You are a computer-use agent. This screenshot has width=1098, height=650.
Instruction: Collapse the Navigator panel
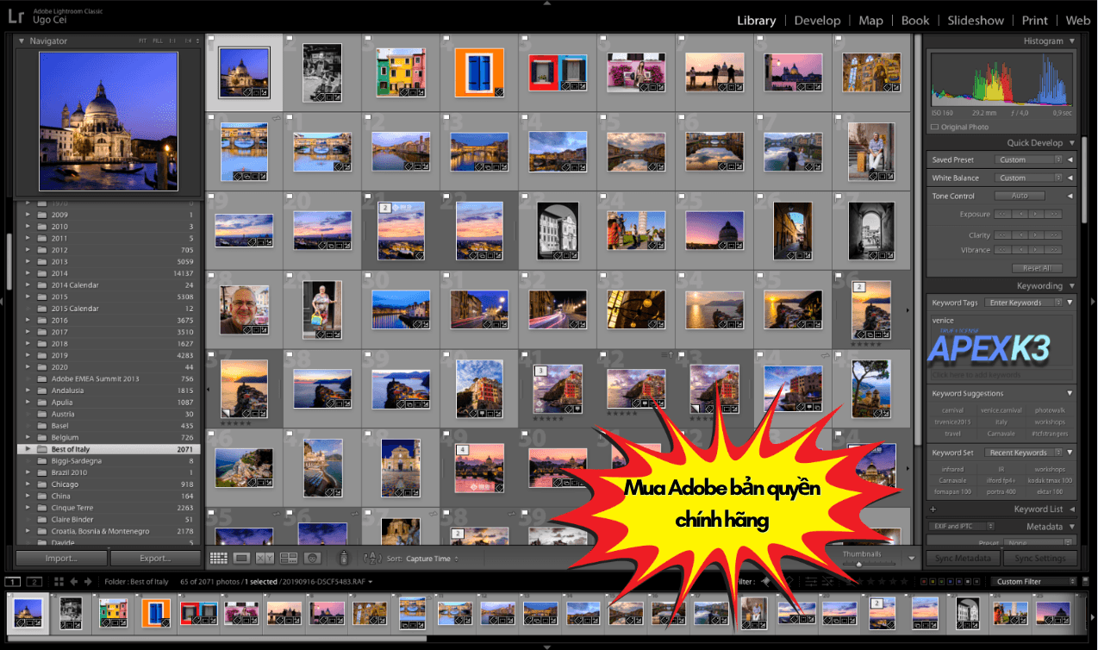coord(22,41)
